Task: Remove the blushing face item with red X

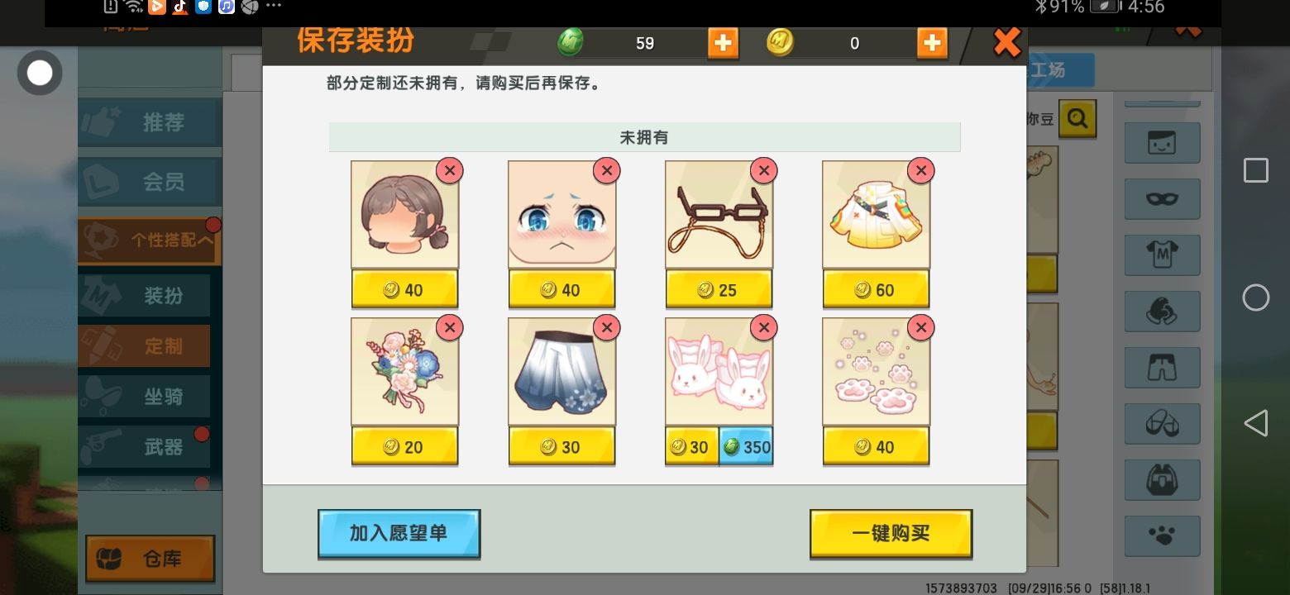Action: [606, 171]
